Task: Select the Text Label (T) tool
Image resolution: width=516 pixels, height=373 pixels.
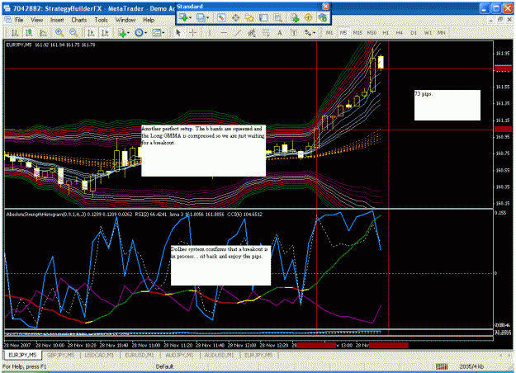Action: coord(294,32)
